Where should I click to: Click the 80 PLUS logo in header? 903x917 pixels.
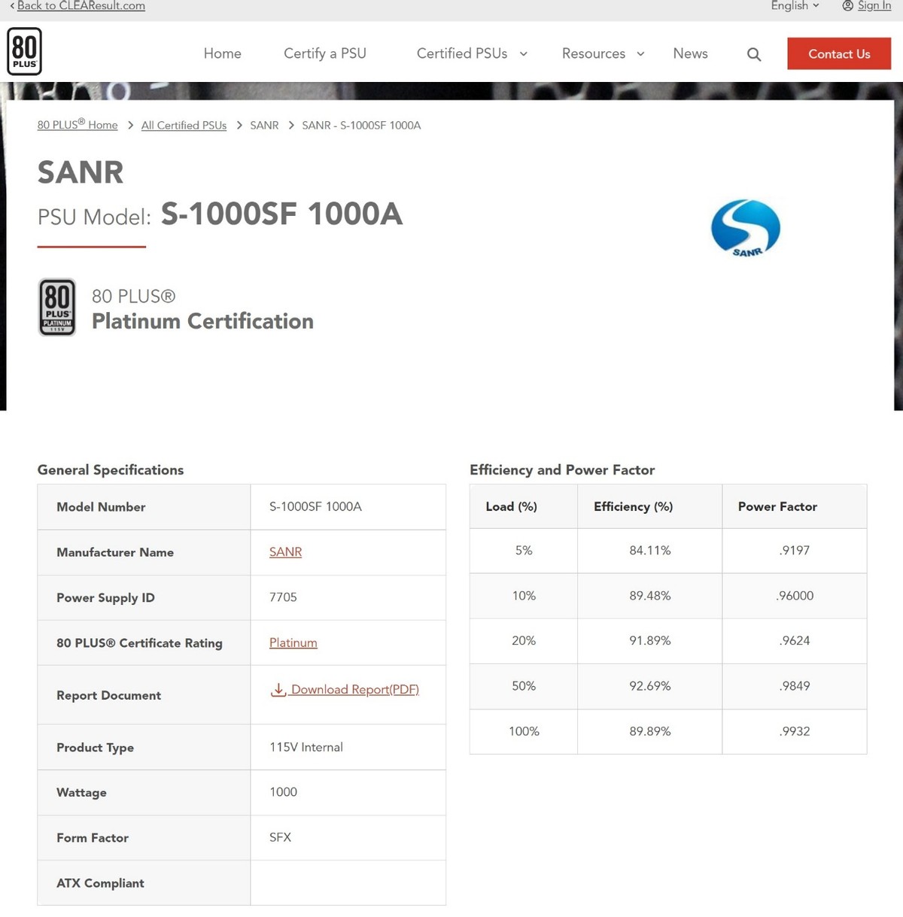[24, 52]
